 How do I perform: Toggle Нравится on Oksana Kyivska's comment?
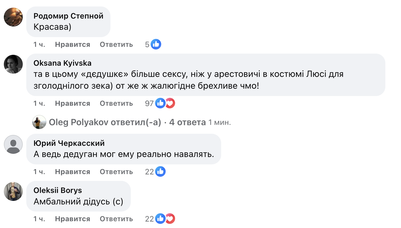tap(72, 103)
